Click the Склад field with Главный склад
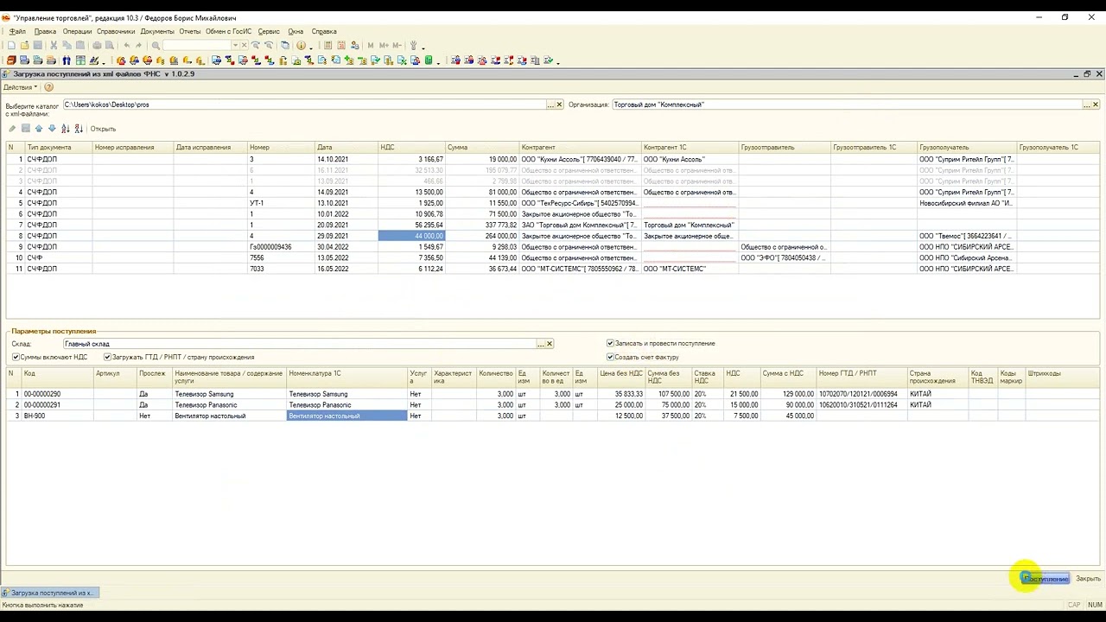Image resolution: width=1106 pixels, height=622 pixels. click(x=299, y=344)
